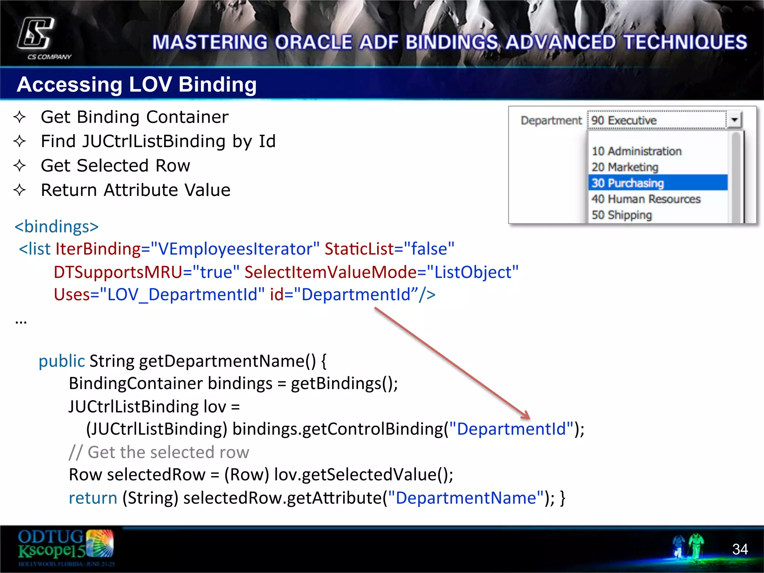
Task: Click the id="DepartmentId" attribute
Action: pos(344,294)
